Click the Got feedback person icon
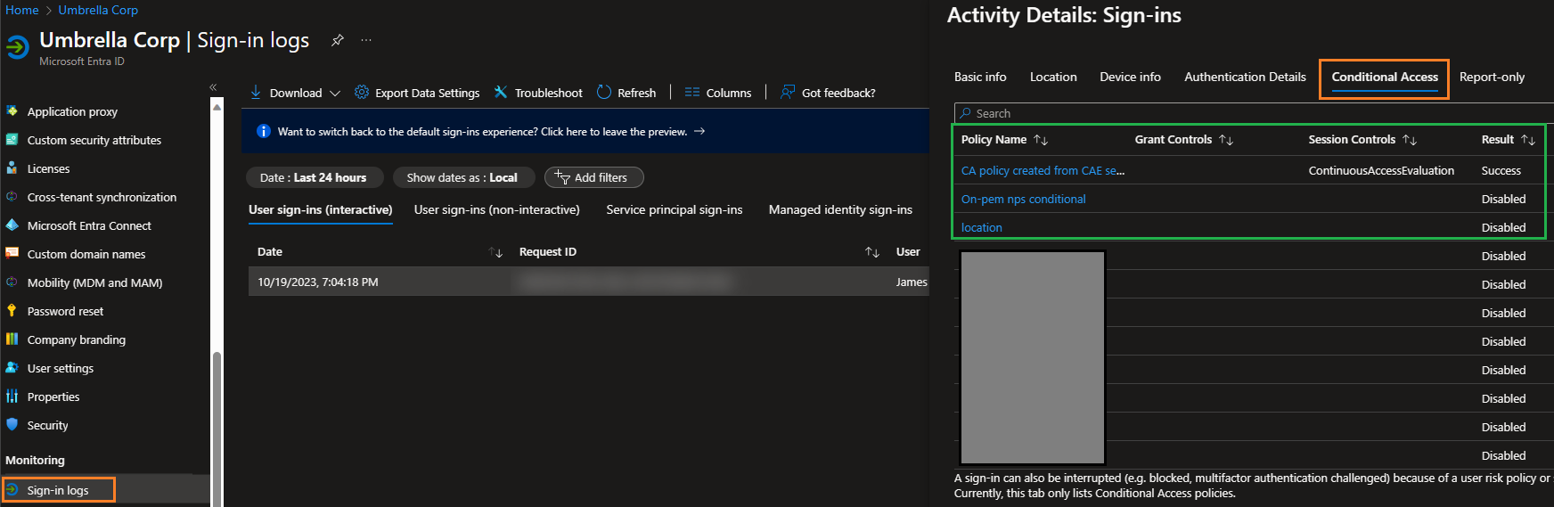This screenshot has width=1554, height=507. point(788,92)
